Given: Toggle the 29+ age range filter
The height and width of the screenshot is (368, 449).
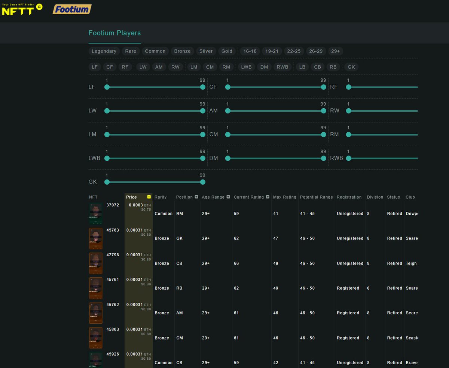Looking at the screenshot, I should 336,51.
